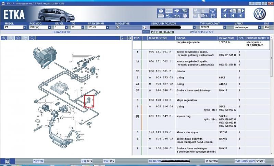This screenshot has width=274, height=166.
Task: Open the MARKA Volkswagen dropdown
Action: pos(260,27)
